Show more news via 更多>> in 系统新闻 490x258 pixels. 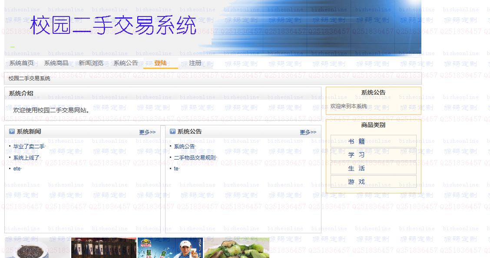[x=148, y=132]
